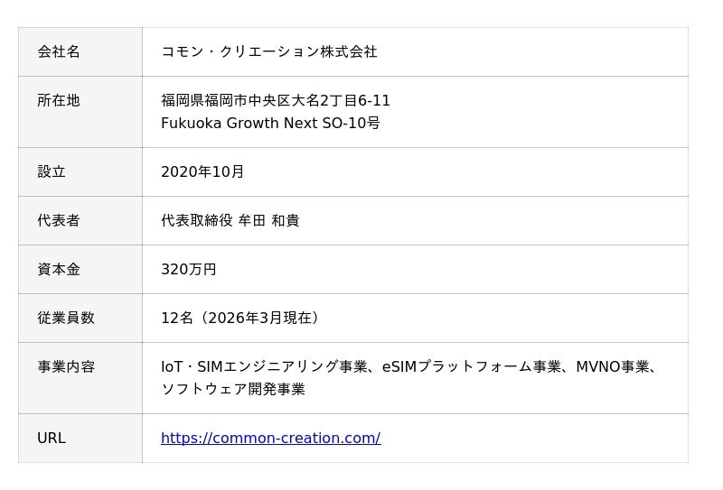Screen dimensions: 723x490
Task: Click the 事業内容 label cell
Action: 66,367
